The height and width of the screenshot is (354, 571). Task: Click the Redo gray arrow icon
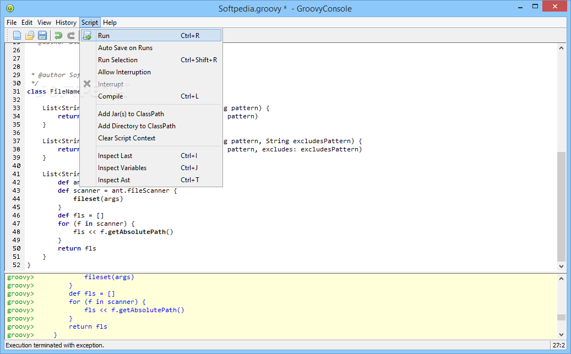click(71, 35)
